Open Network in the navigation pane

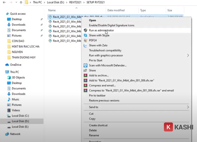pyautogui.click(x=15, y=134)
